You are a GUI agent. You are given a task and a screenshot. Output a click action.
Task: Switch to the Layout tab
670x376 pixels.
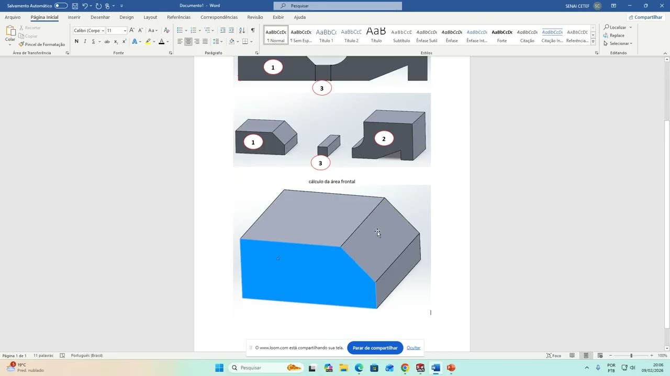click(x=150, y=17)
